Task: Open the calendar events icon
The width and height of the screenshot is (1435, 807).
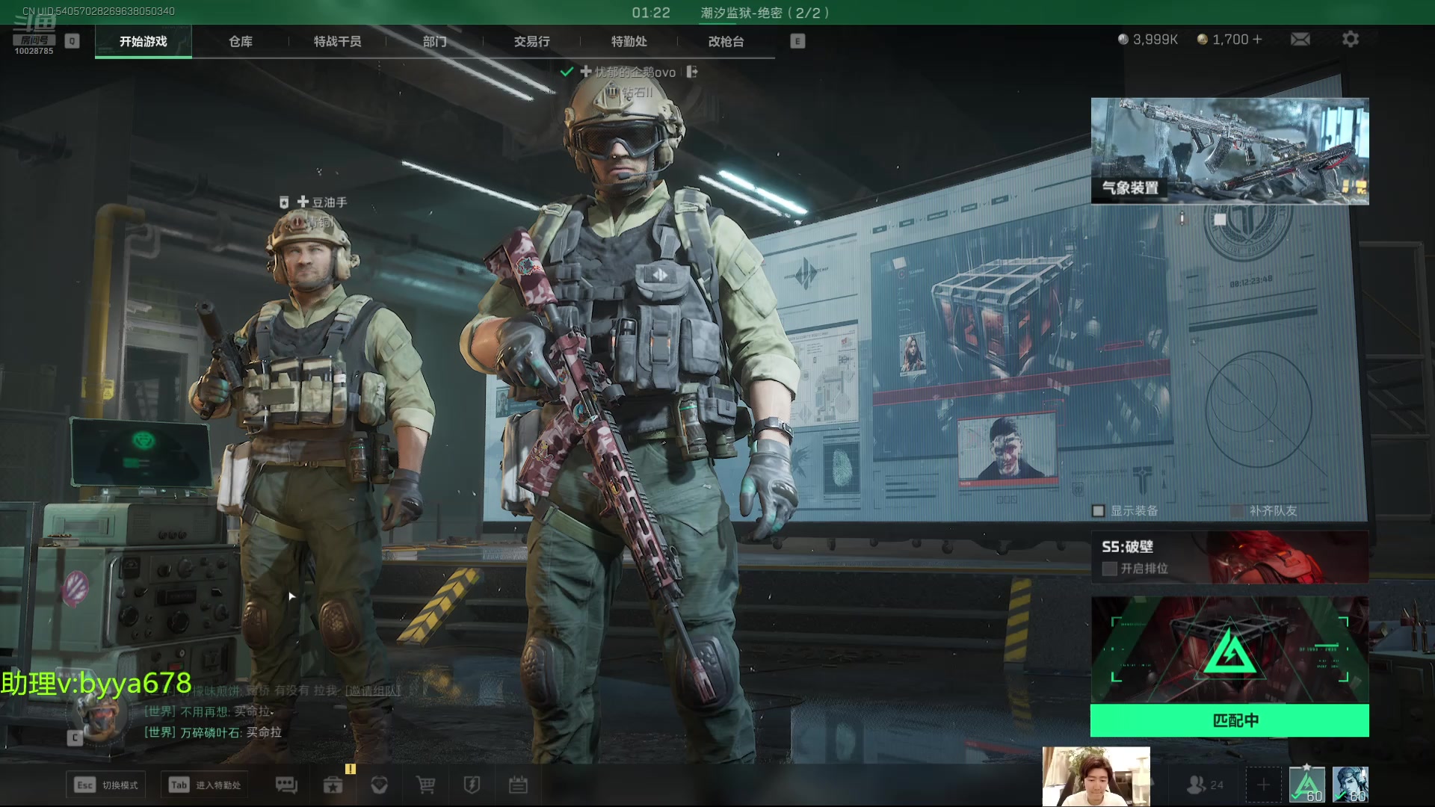Action: click(518, 785)
